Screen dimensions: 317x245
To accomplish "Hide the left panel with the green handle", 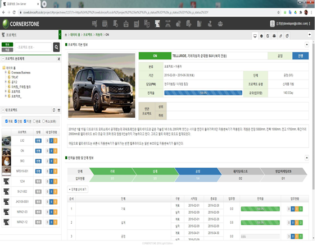I will pos(60,35).
